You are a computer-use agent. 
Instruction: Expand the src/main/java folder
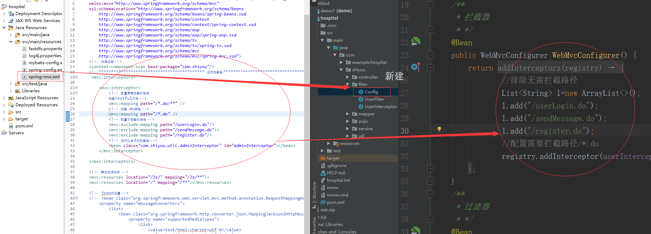click(11, 35)
